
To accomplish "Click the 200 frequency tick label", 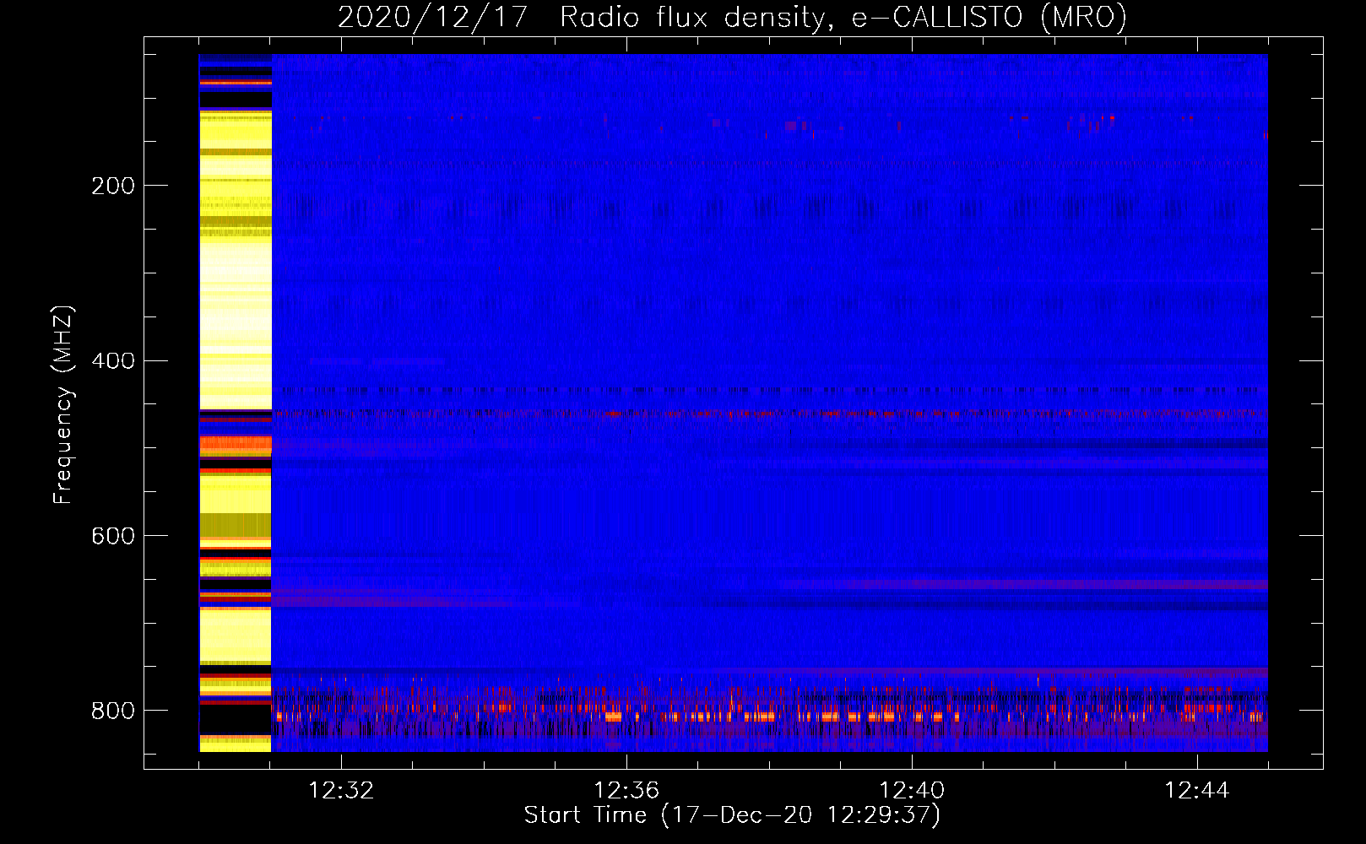I will 113,186.
